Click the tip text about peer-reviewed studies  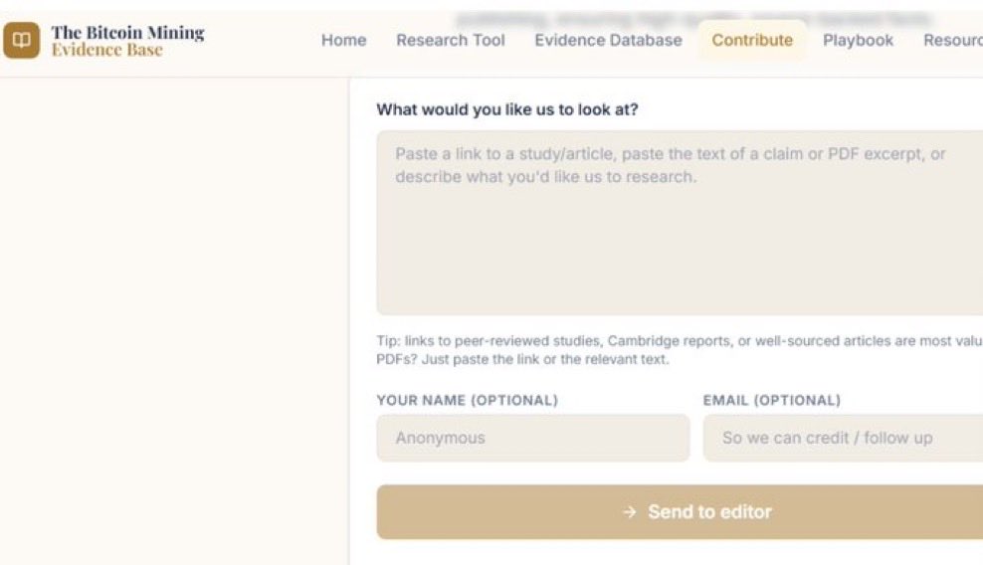(x=680, y=350)
